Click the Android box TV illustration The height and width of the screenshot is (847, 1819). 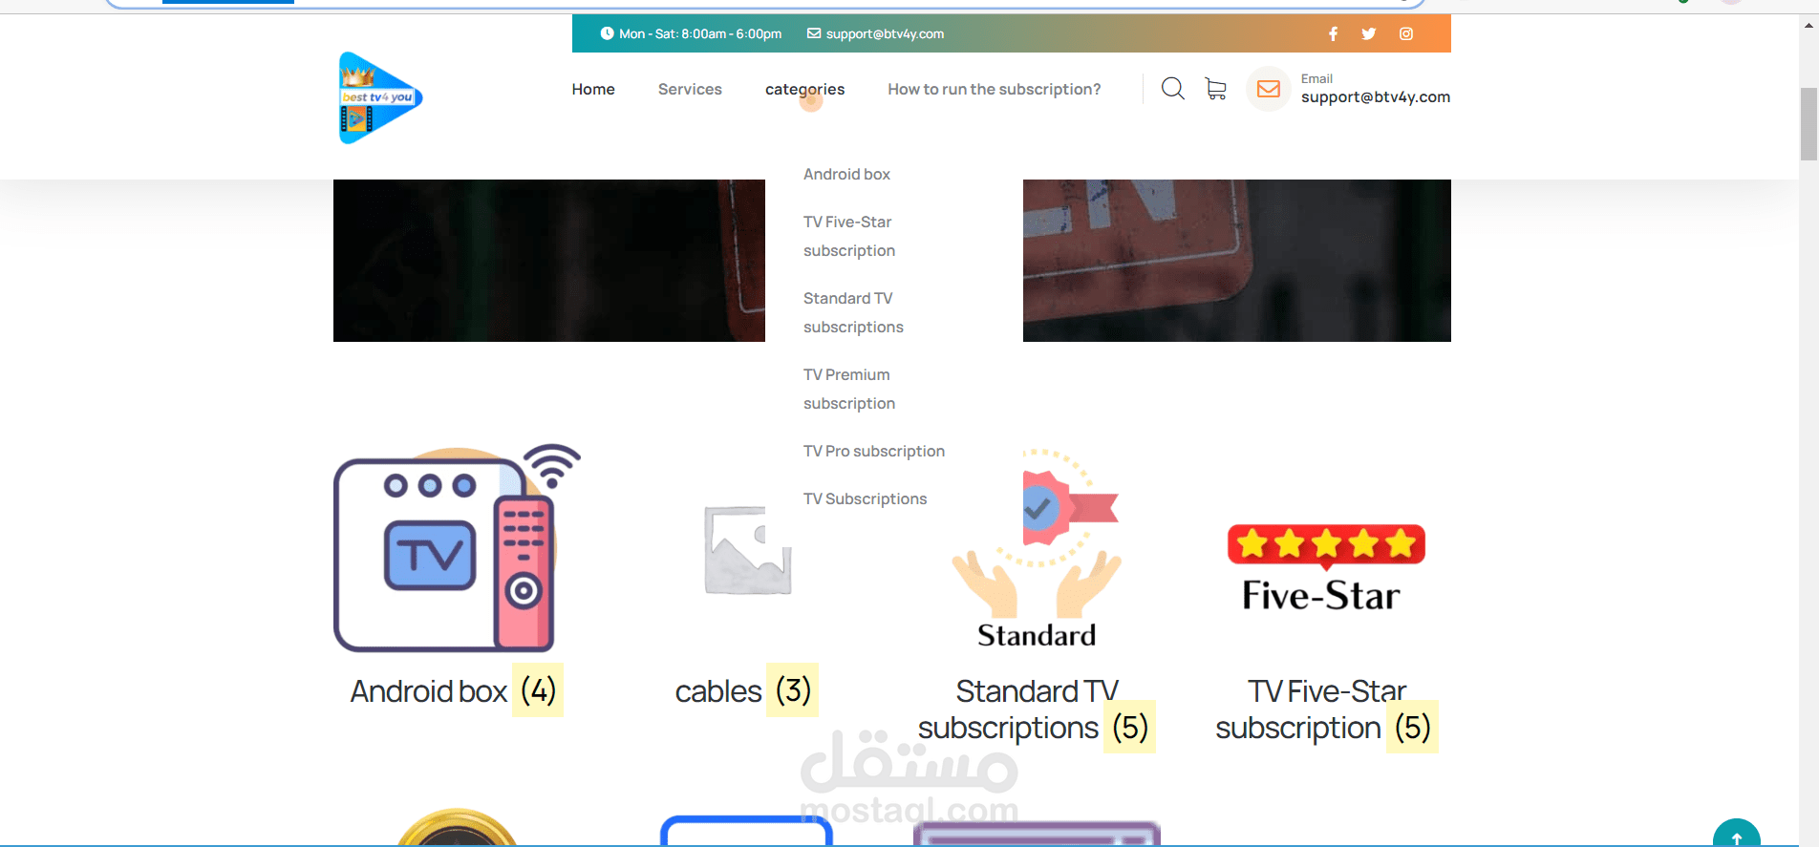coord(458,547)
